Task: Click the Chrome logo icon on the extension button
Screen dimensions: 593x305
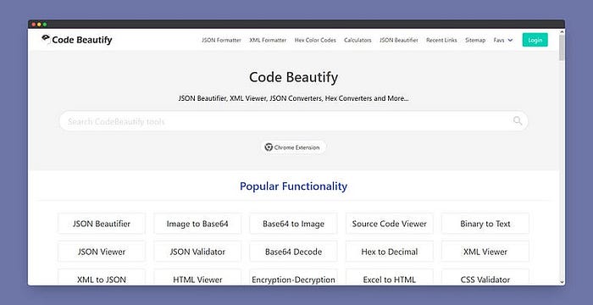Action: [x=269, y=147]
